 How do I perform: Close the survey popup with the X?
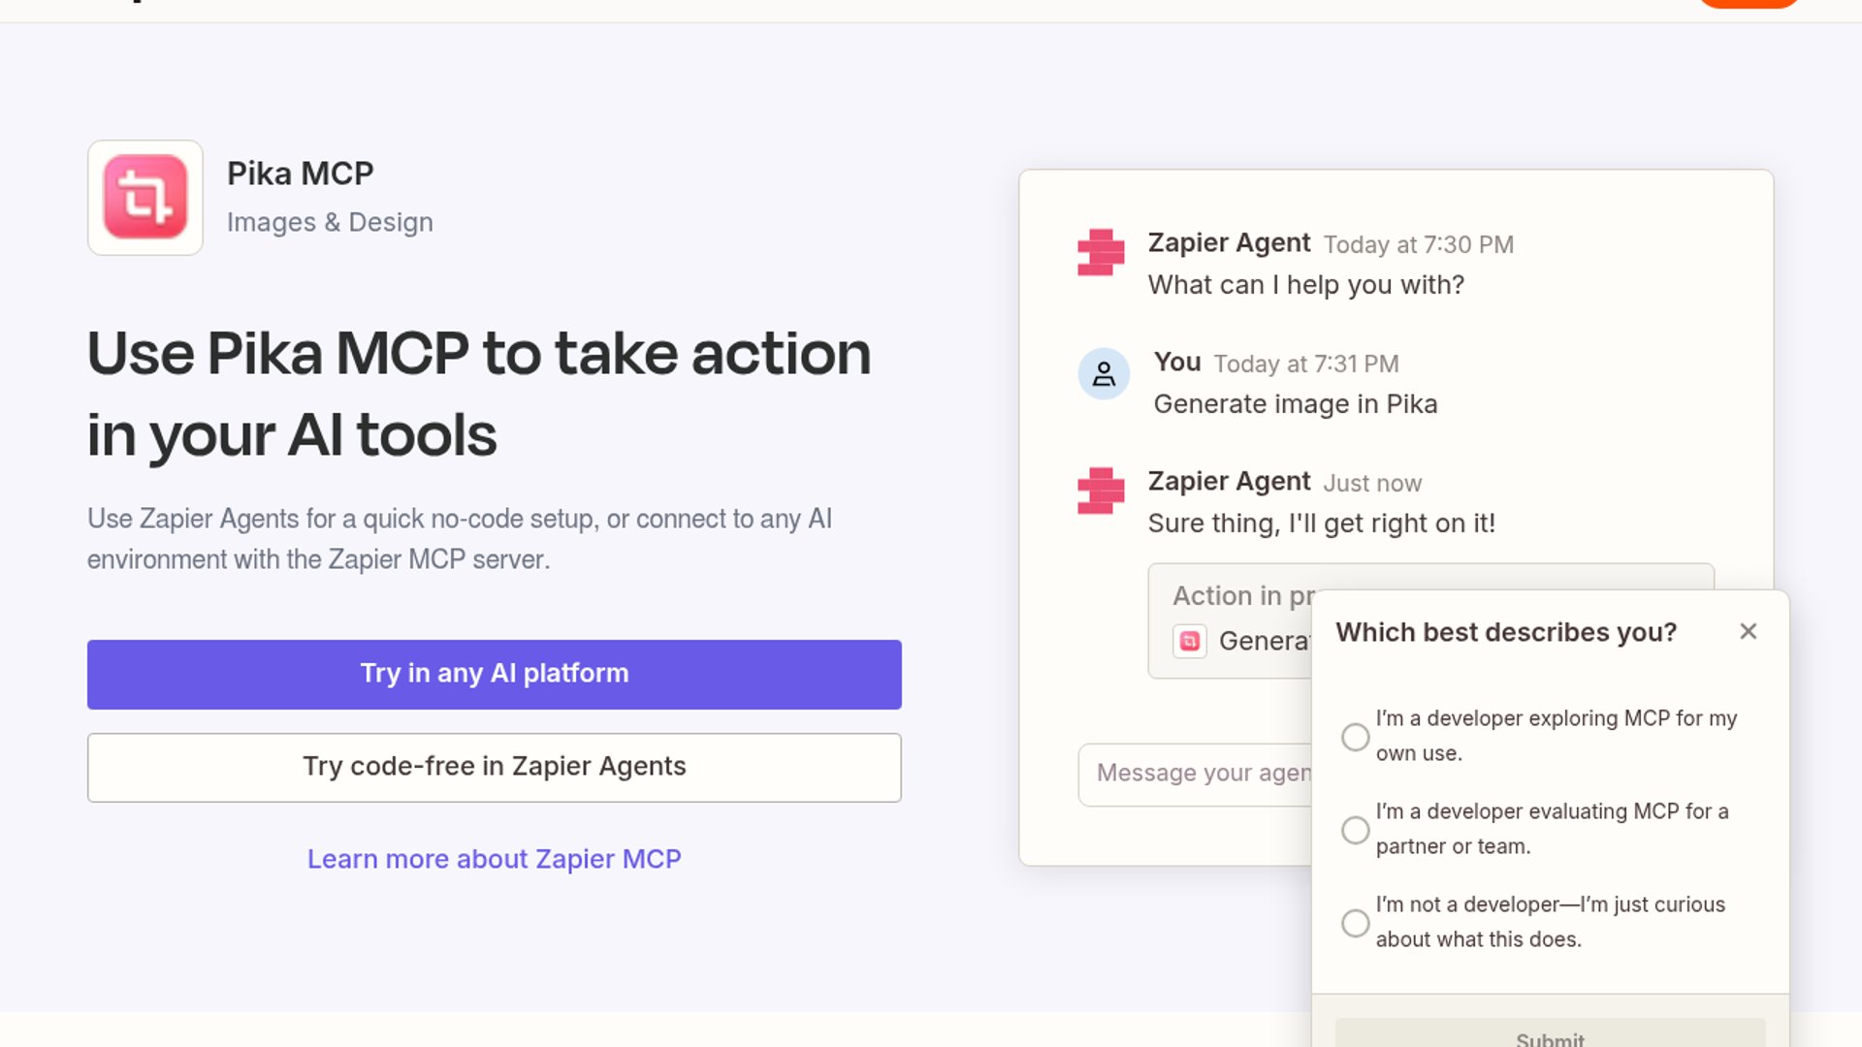tap(1749, 631)
